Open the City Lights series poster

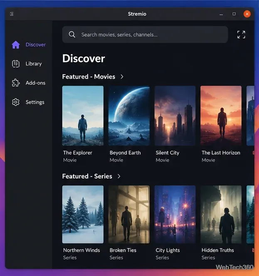click(x=175, y=214)
